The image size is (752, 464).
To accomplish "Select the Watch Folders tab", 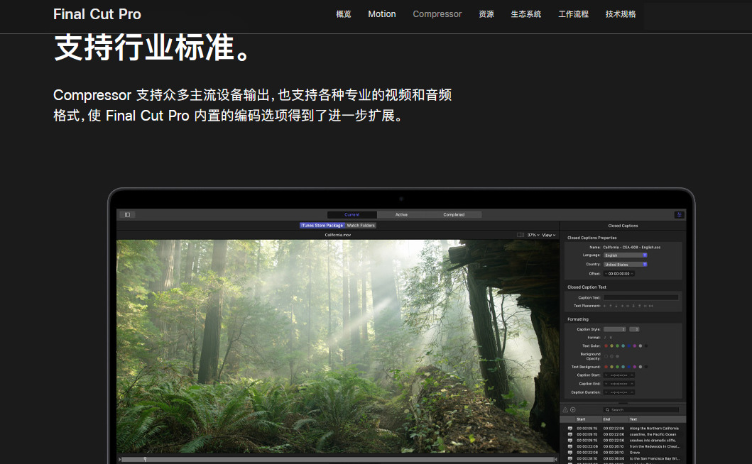I will click(361, 226).
